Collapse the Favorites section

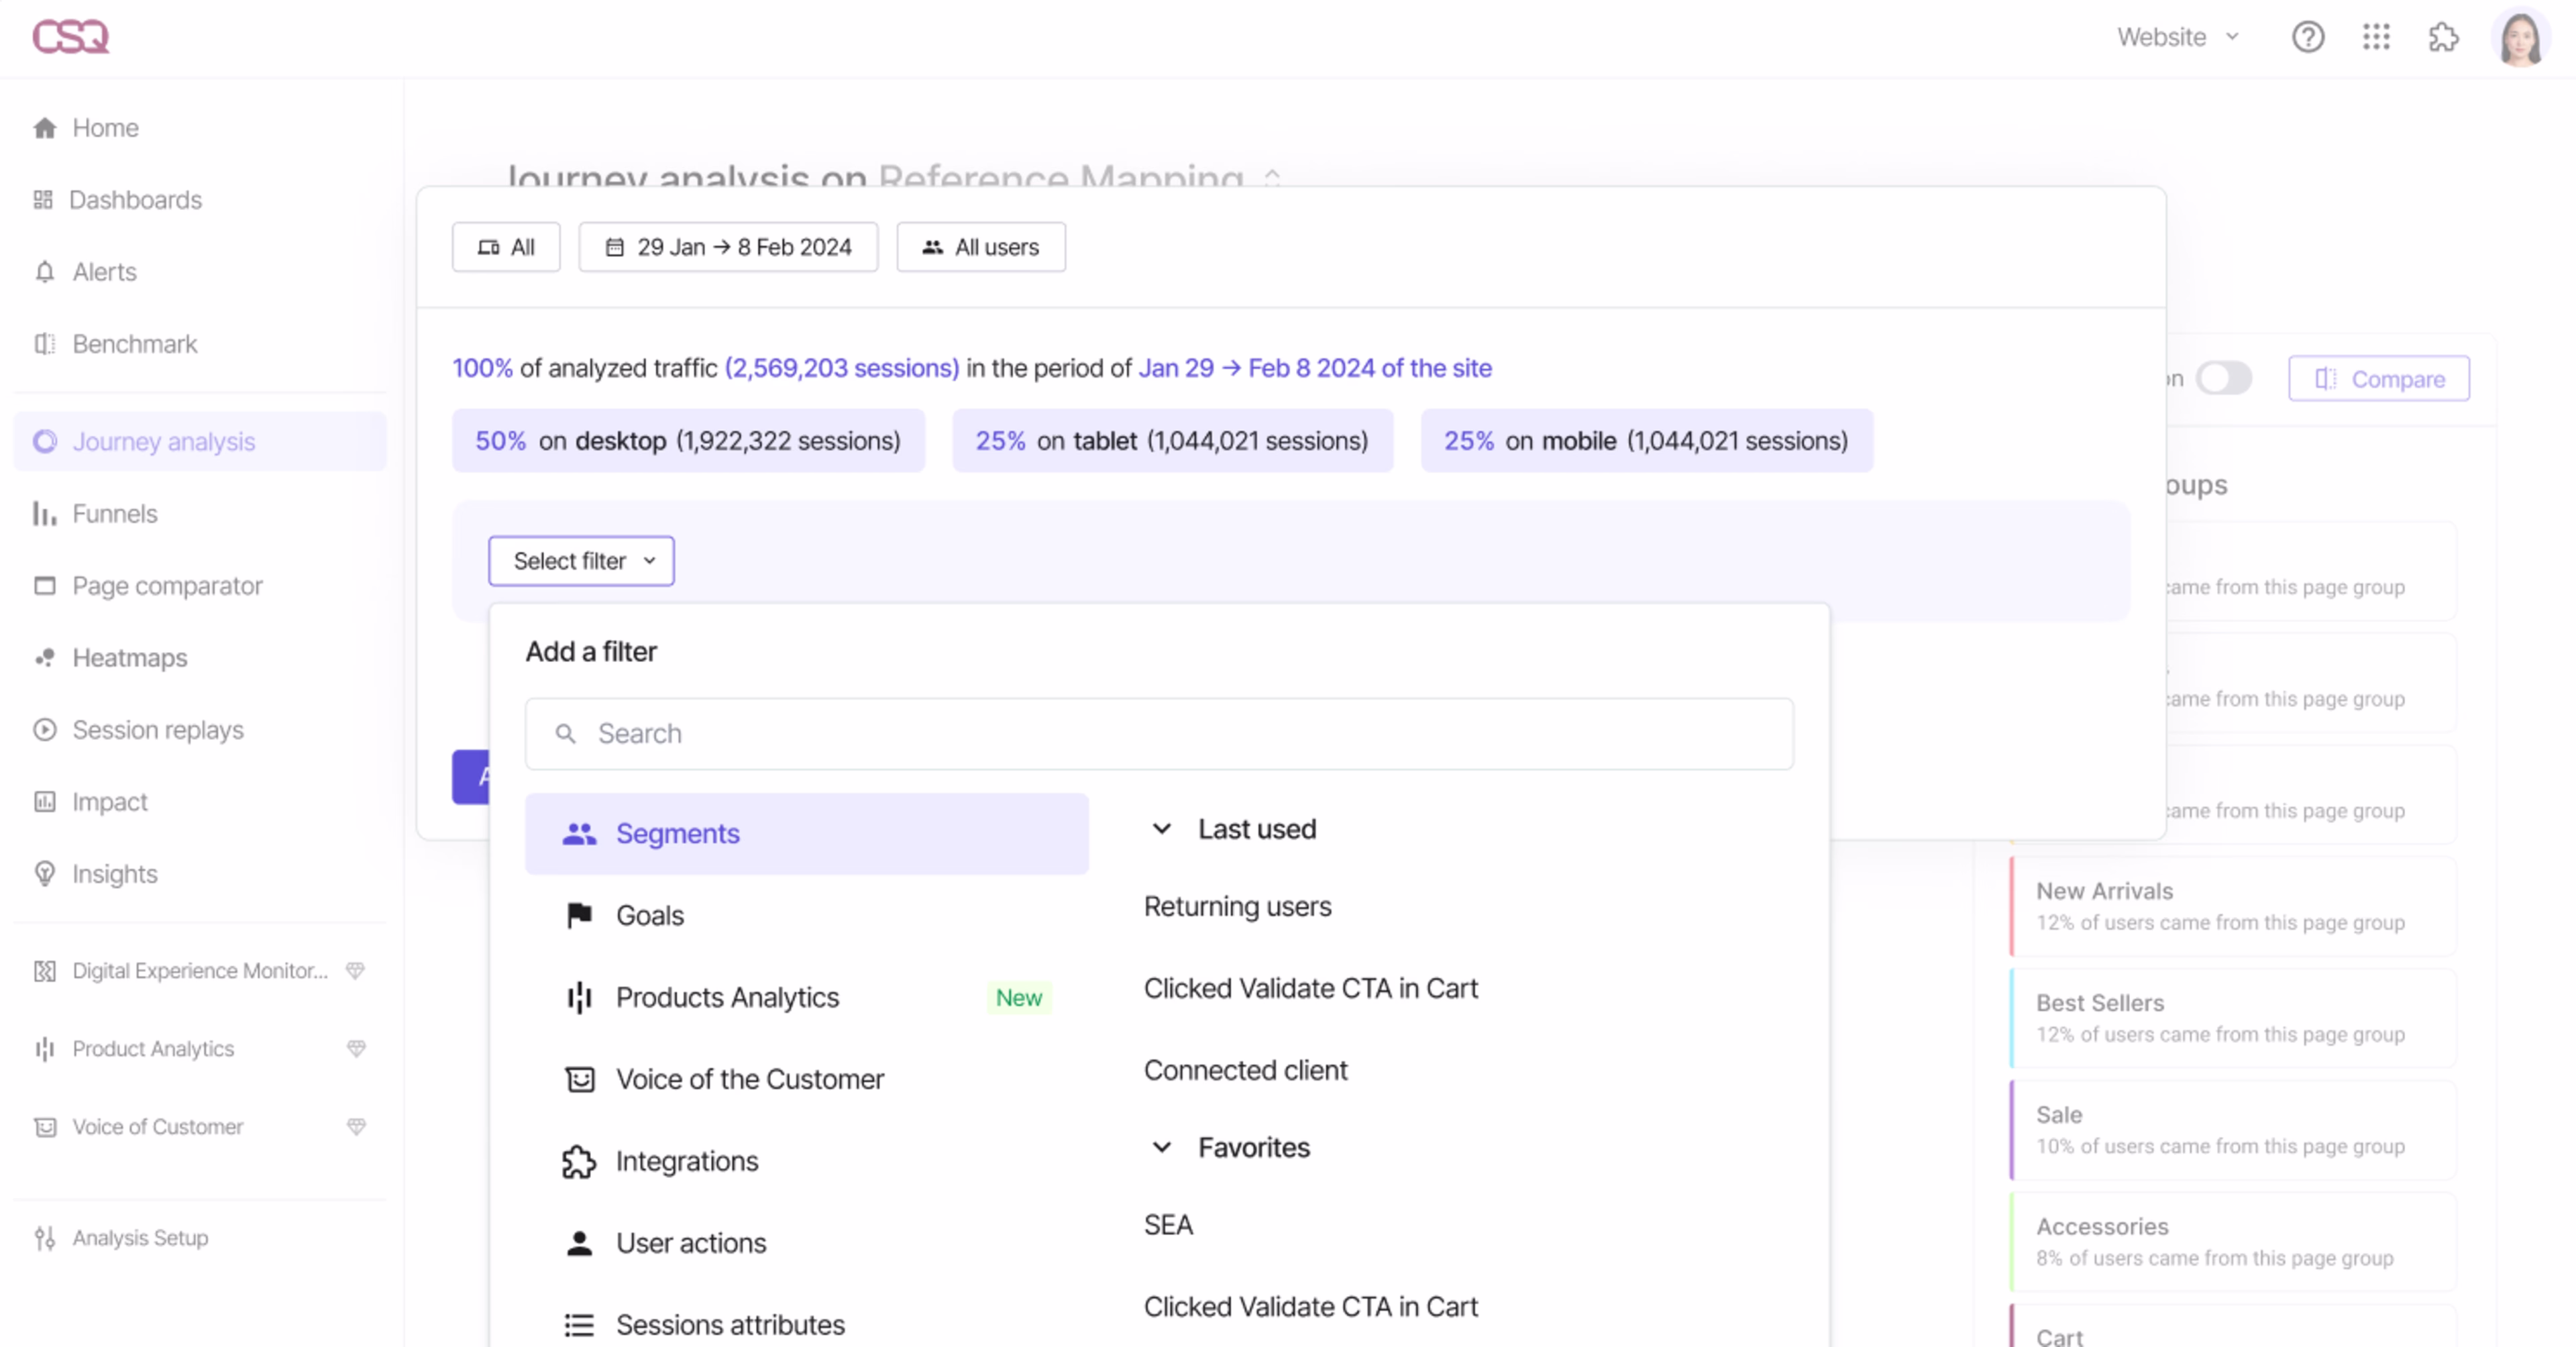click(1161, 1146)
